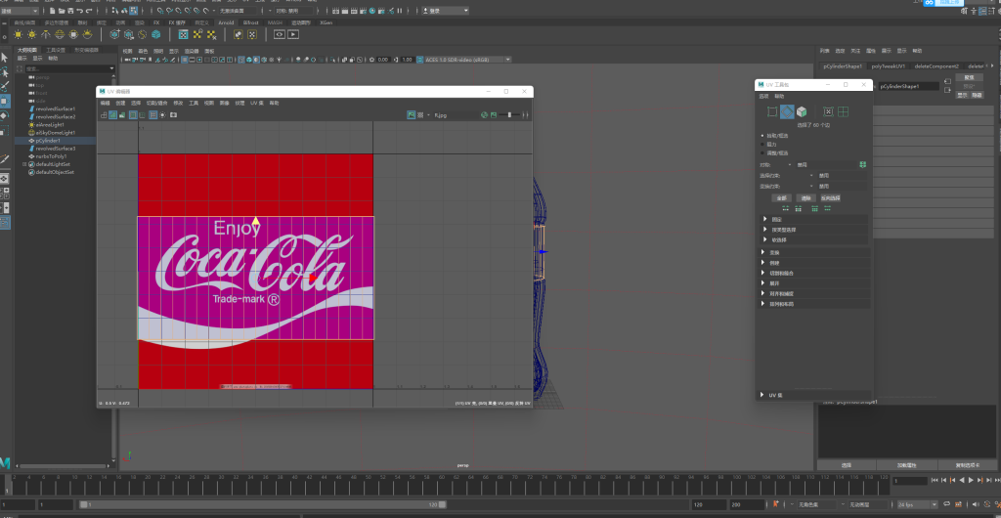Screen dimensions: 1001x518
Task: Select the Pick/Marquee radio option in UV Toolkit
Action: pos(762,135)
